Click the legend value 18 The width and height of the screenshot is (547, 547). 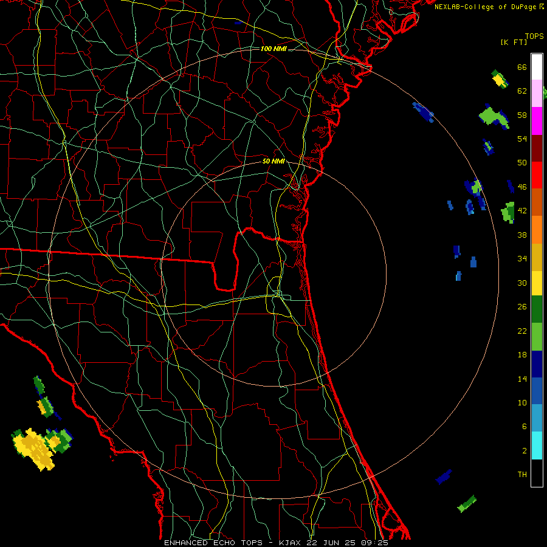point(522,355)
